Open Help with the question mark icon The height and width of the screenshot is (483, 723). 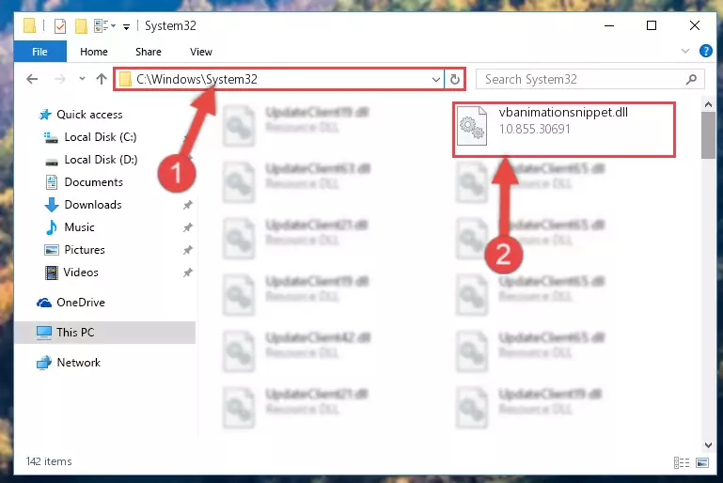pyautogui.click(x=705, y=51)
